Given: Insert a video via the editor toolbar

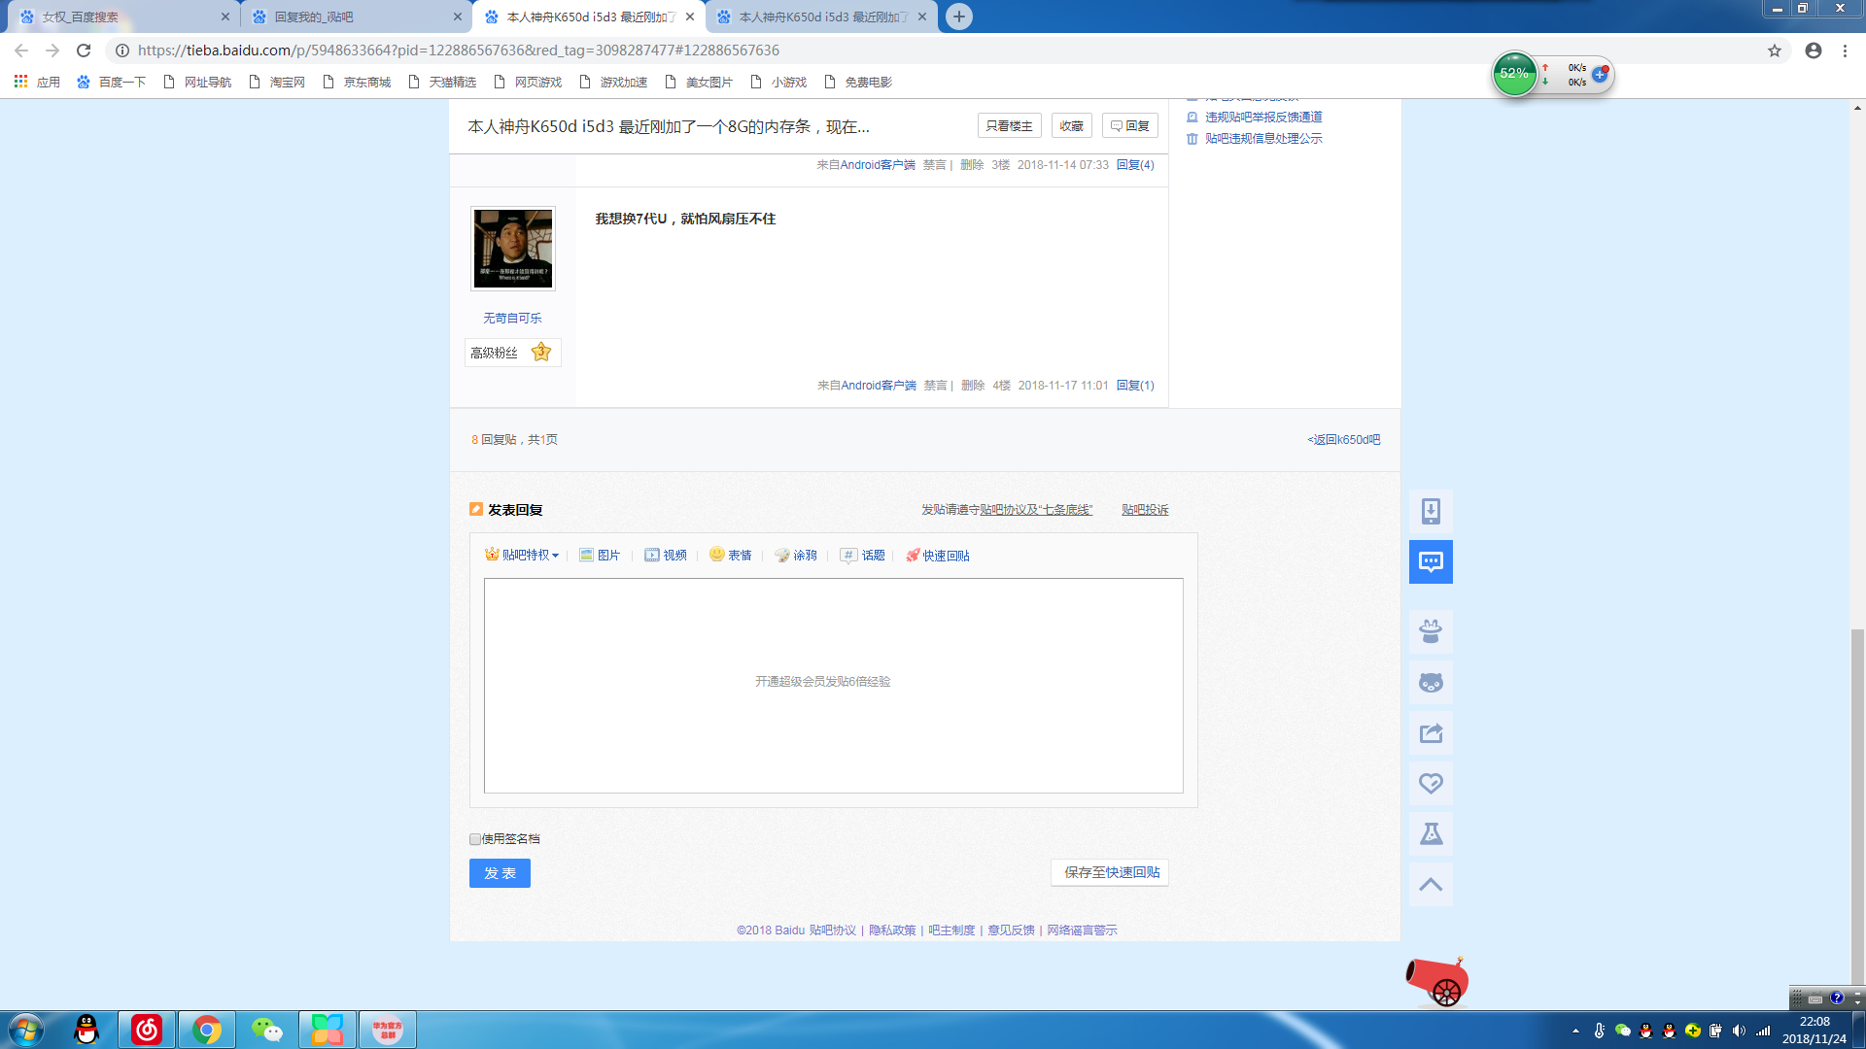Looking at the screenshot, I should click(665, 555).
